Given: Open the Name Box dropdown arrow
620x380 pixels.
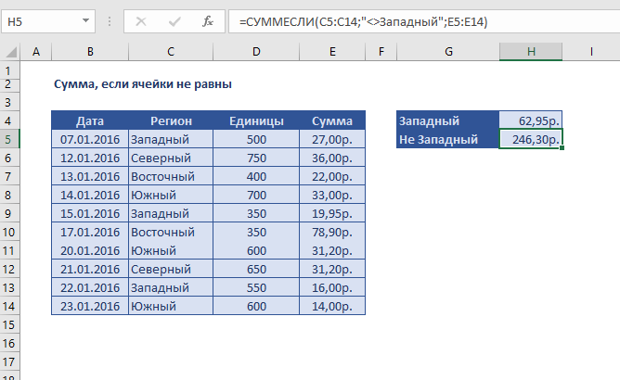Looking at the screenshot, I should [x=85, y=21].
